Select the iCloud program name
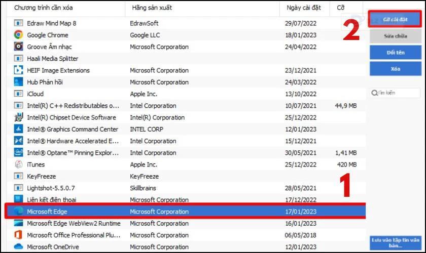The height and width of the screenshot is (253, 426). pyautogui.click(x=35, y=94)
